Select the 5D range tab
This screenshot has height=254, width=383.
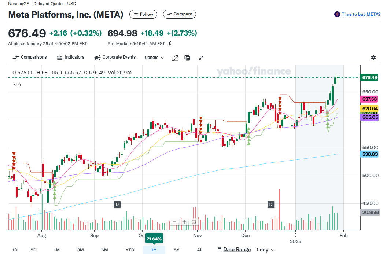click(33, 250)
